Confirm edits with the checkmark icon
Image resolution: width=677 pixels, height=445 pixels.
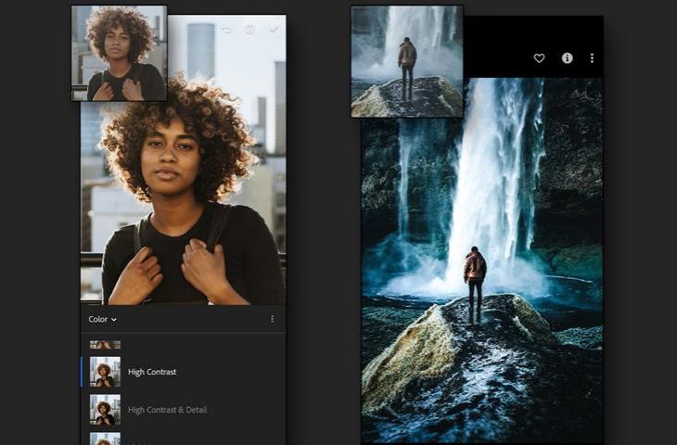click(x=274, y=29)
